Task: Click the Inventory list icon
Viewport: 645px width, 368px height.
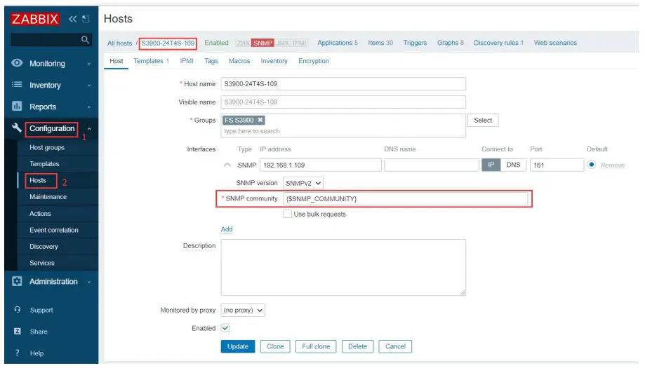Action: [17, 85]
